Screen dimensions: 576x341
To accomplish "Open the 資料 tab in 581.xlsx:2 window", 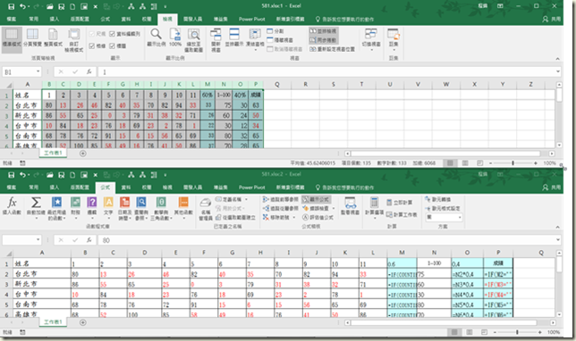I will tap(126, 187).
